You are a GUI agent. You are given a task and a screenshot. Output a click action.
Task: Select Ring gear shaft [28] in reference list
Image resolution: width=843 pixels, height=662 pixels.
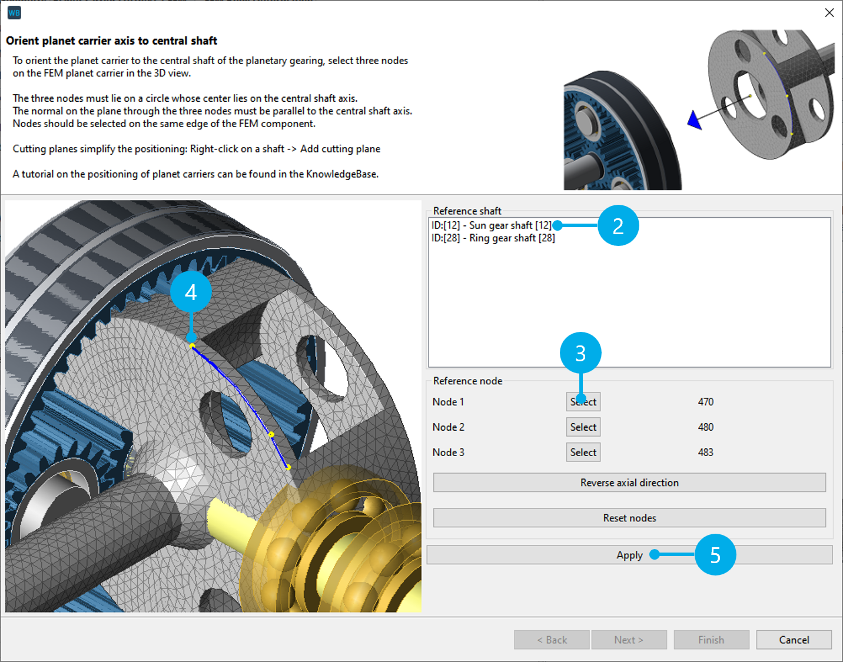point(493,238)
